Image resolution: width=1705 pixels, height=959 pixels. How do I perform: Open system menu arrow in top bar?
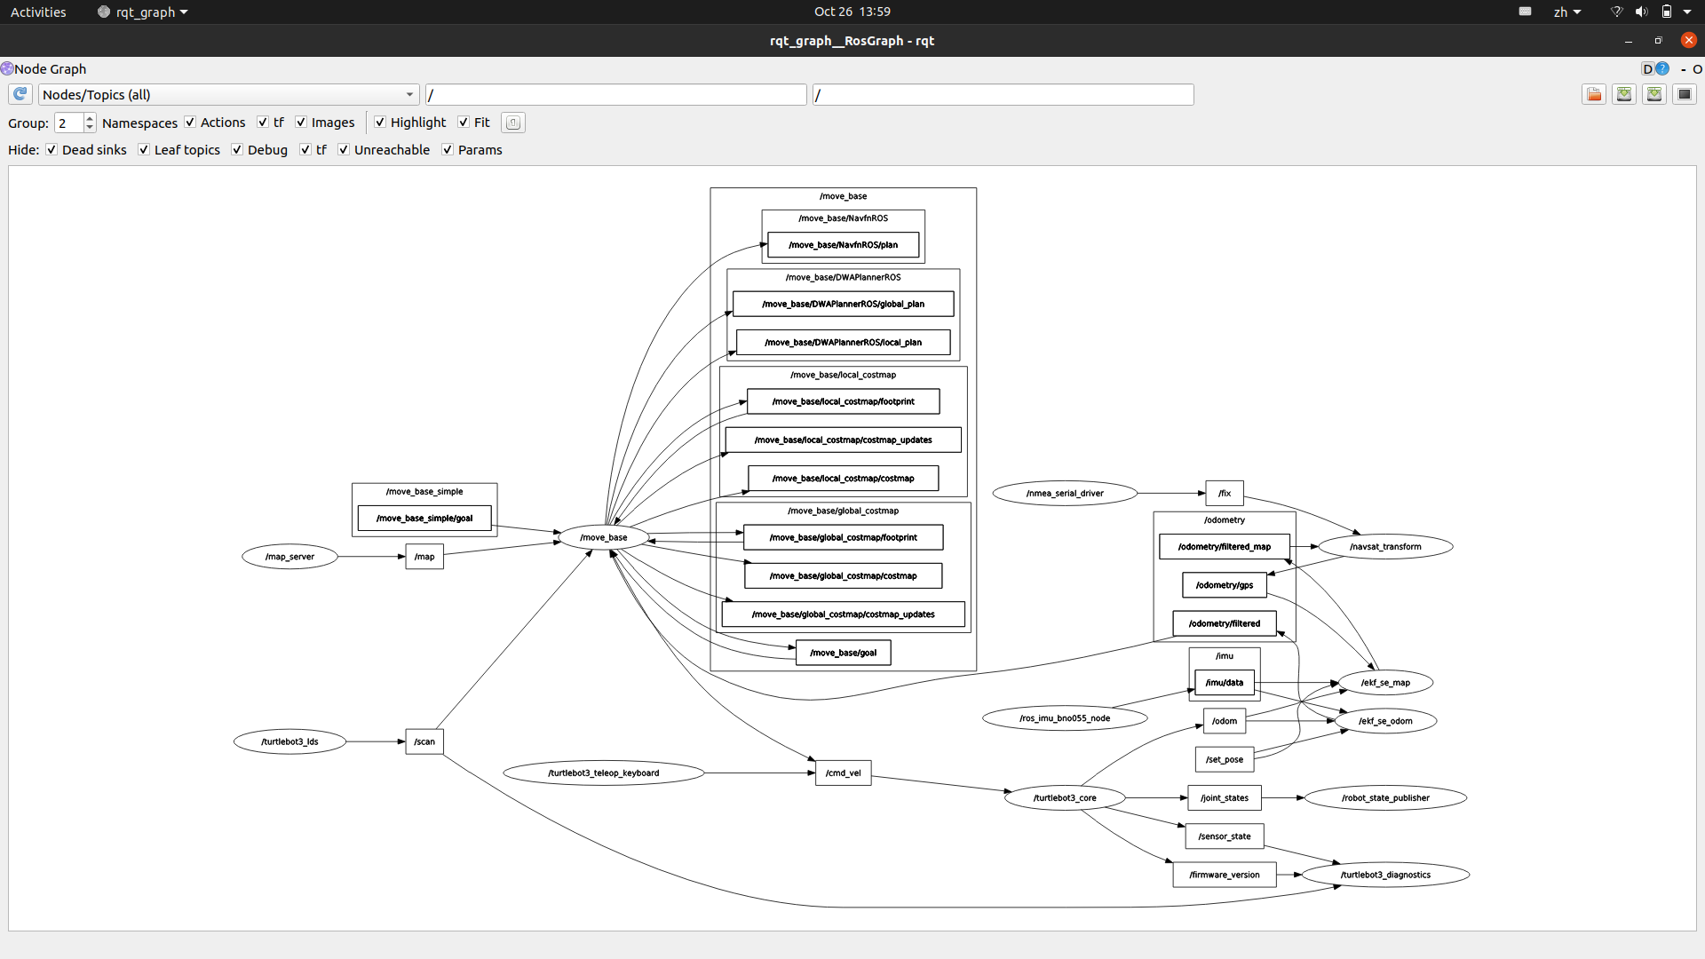[x=1687, y=12]
